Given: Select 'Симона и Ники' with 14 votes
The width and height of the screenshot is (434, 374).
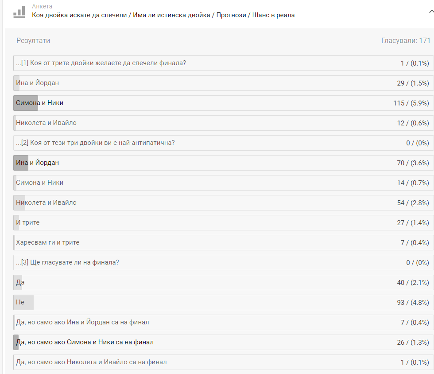Looking at the screenshot, I should click(223, 183).
